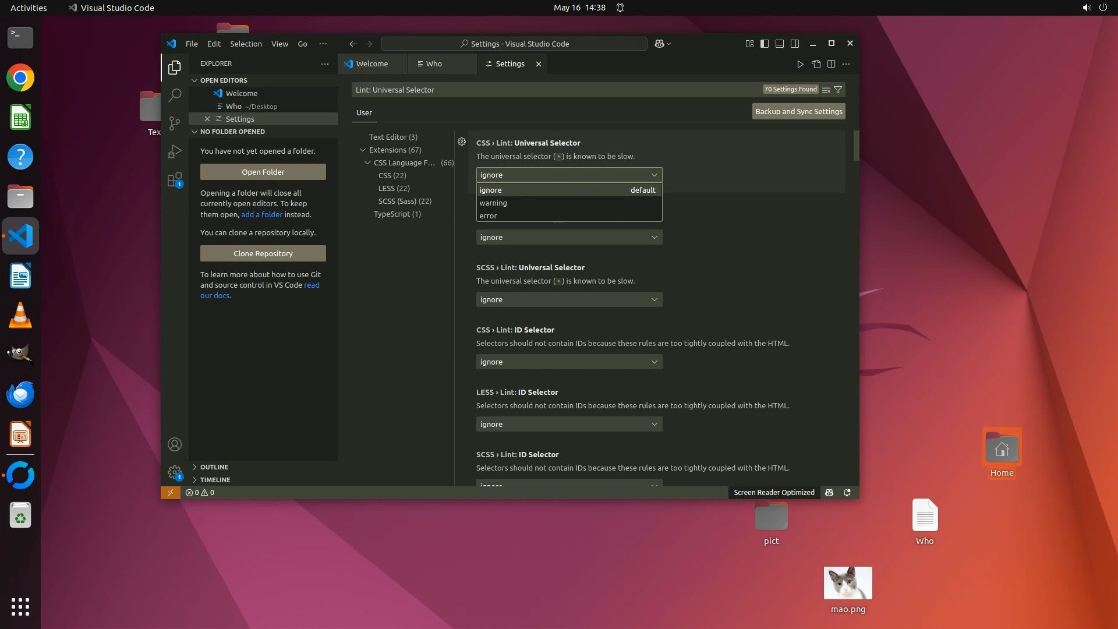Viewport: 1118px width, 629px height.
Task: Open Source Control view icon
Action: click(174, 123)
